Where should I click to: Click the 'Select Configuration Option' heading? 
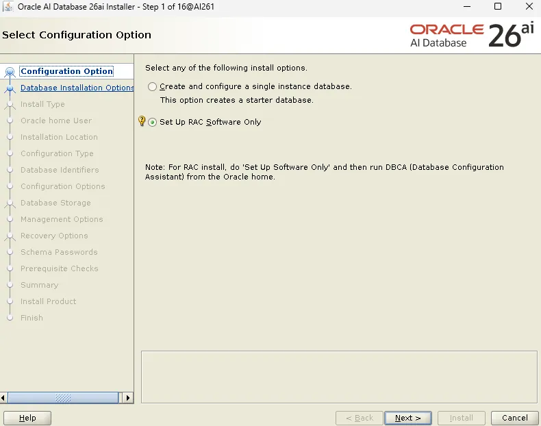coord(77,35)
